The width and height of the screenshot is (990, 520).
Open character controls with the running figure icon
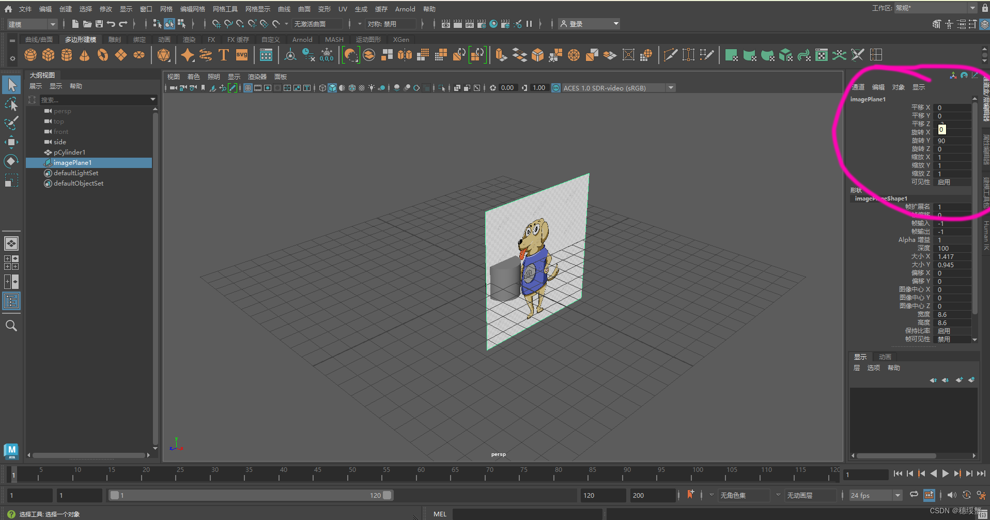point(981,495)
